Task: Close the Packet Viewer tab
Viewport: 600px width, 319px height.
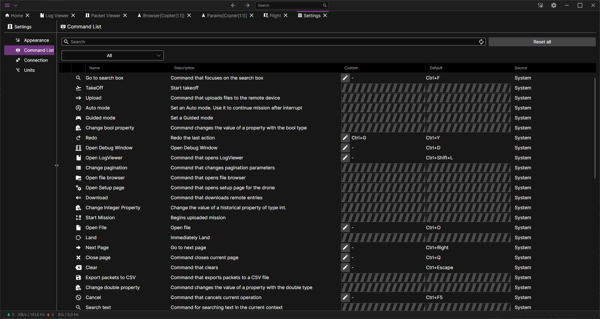Action: 125,16
